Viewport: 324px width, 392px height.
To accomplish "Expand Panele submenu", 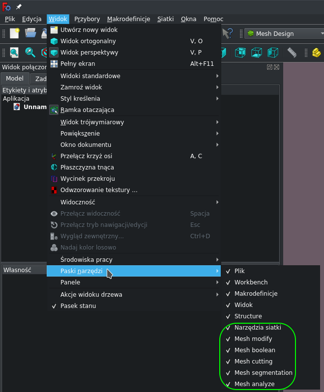I will pos(134,282).
